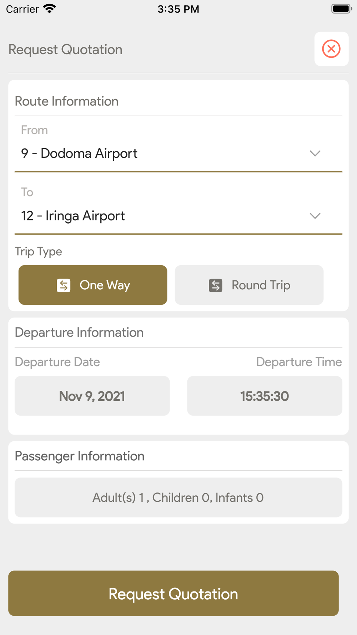Click the swap arrows icon on One Way
The width and height of the screenshot is (357, 635).
(x=64, y=285)
